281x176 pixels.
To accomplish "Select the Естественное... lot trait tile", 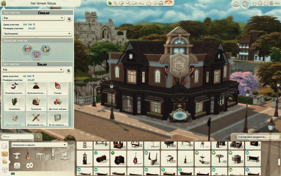I will coord(58,119).
